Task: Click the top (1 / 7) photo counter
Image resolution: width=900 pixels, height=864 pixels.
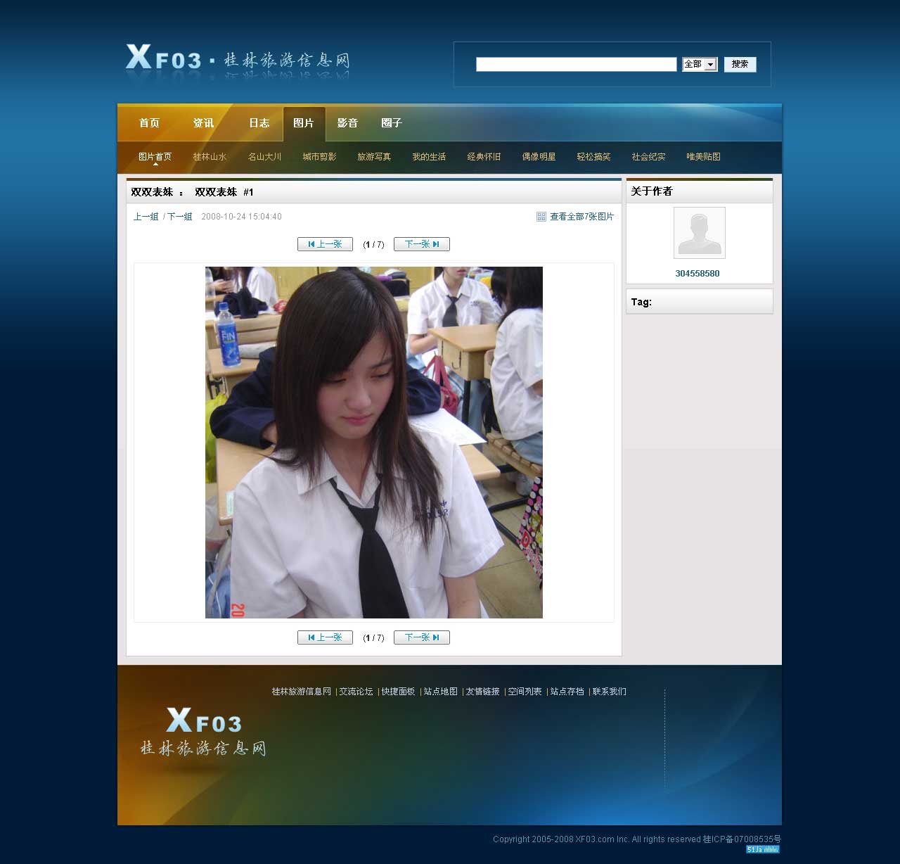Action: pyautogui.click(x=373, y=245)
